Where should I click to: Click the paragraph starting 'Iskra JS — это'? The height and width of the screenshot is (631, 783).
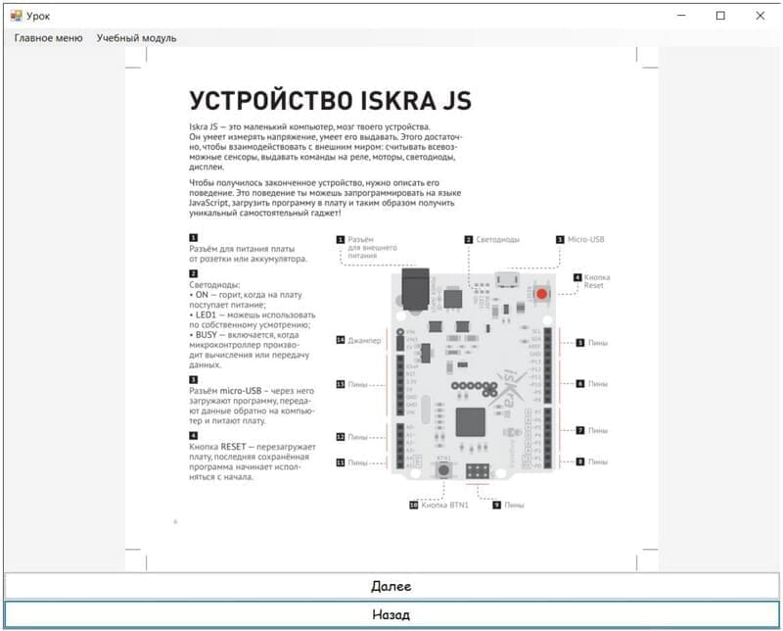pyautogui.click(x=326, y=147)
